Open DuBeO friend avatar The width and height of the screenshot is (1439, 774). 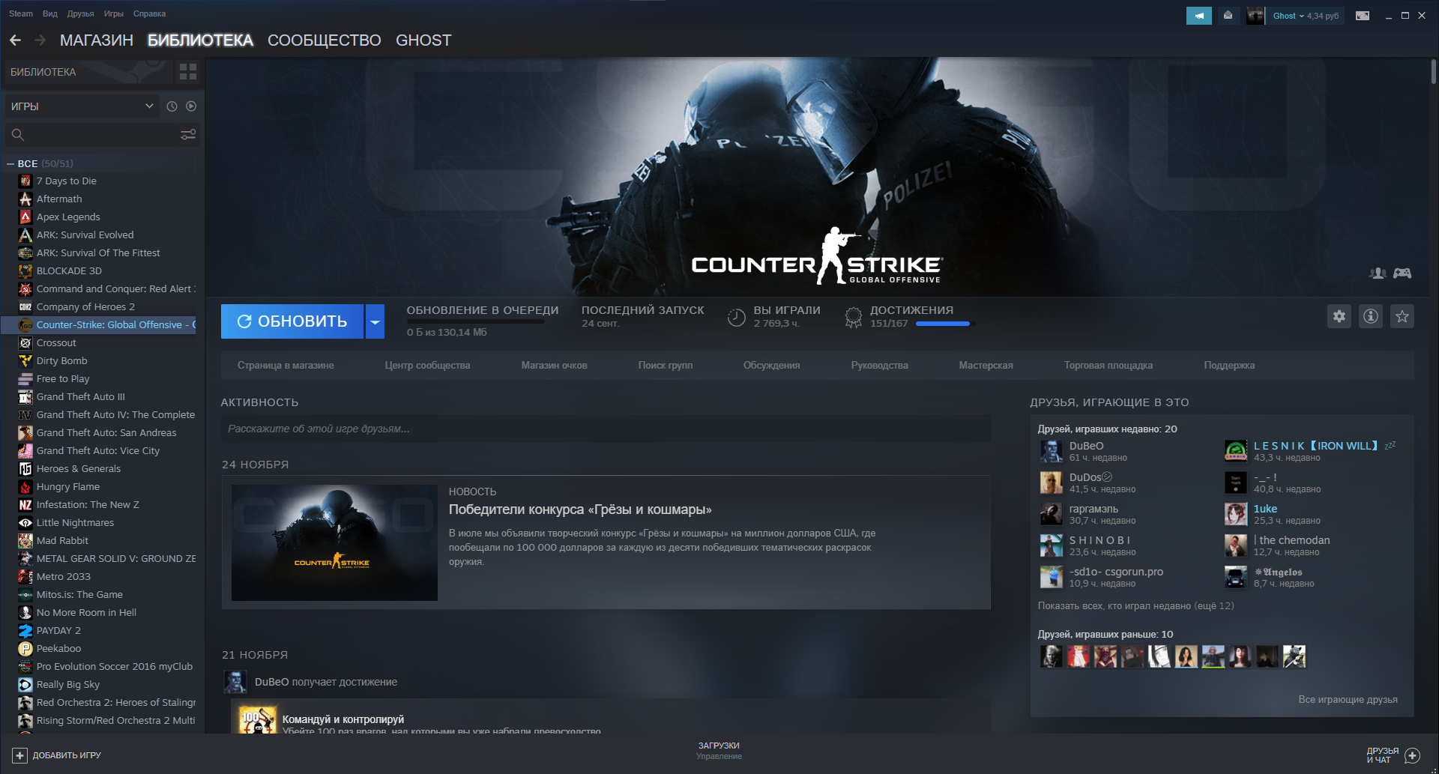(1052, 451)
